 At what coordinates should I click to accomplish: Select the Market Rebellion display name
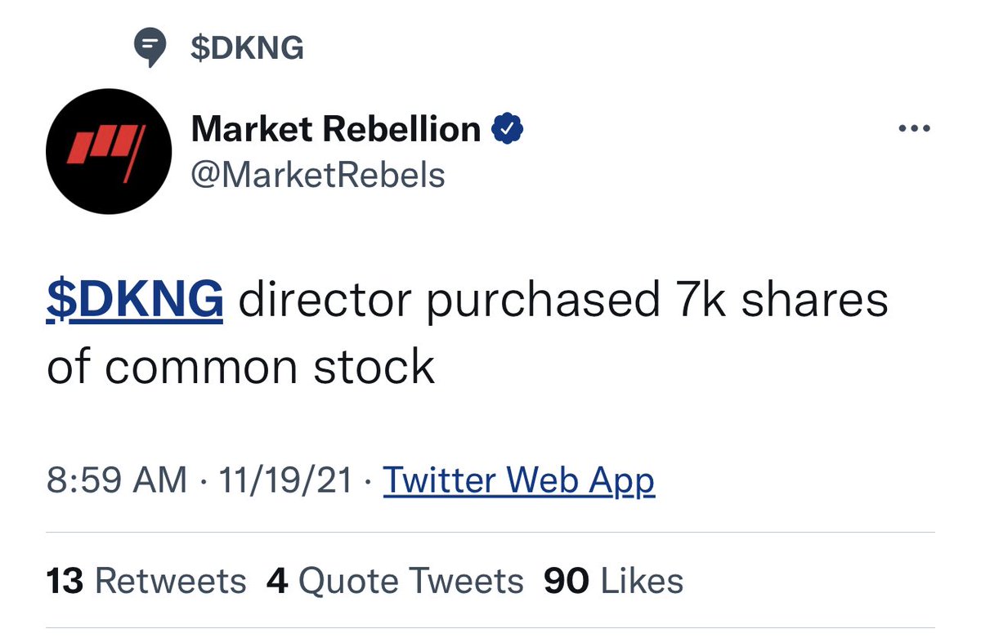pyautogui.click(x=336, y=129)
